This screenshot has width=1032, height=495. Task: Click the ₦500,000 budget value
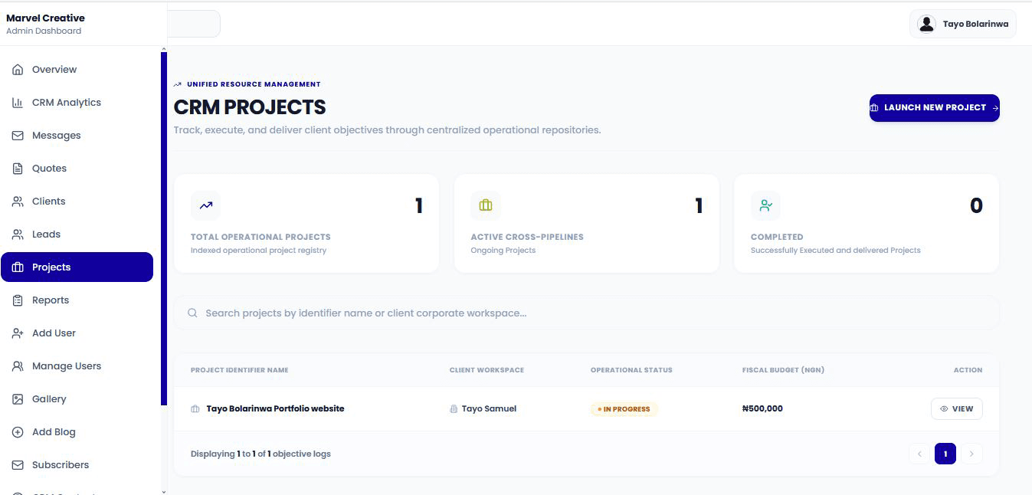[x=762, y=409]
